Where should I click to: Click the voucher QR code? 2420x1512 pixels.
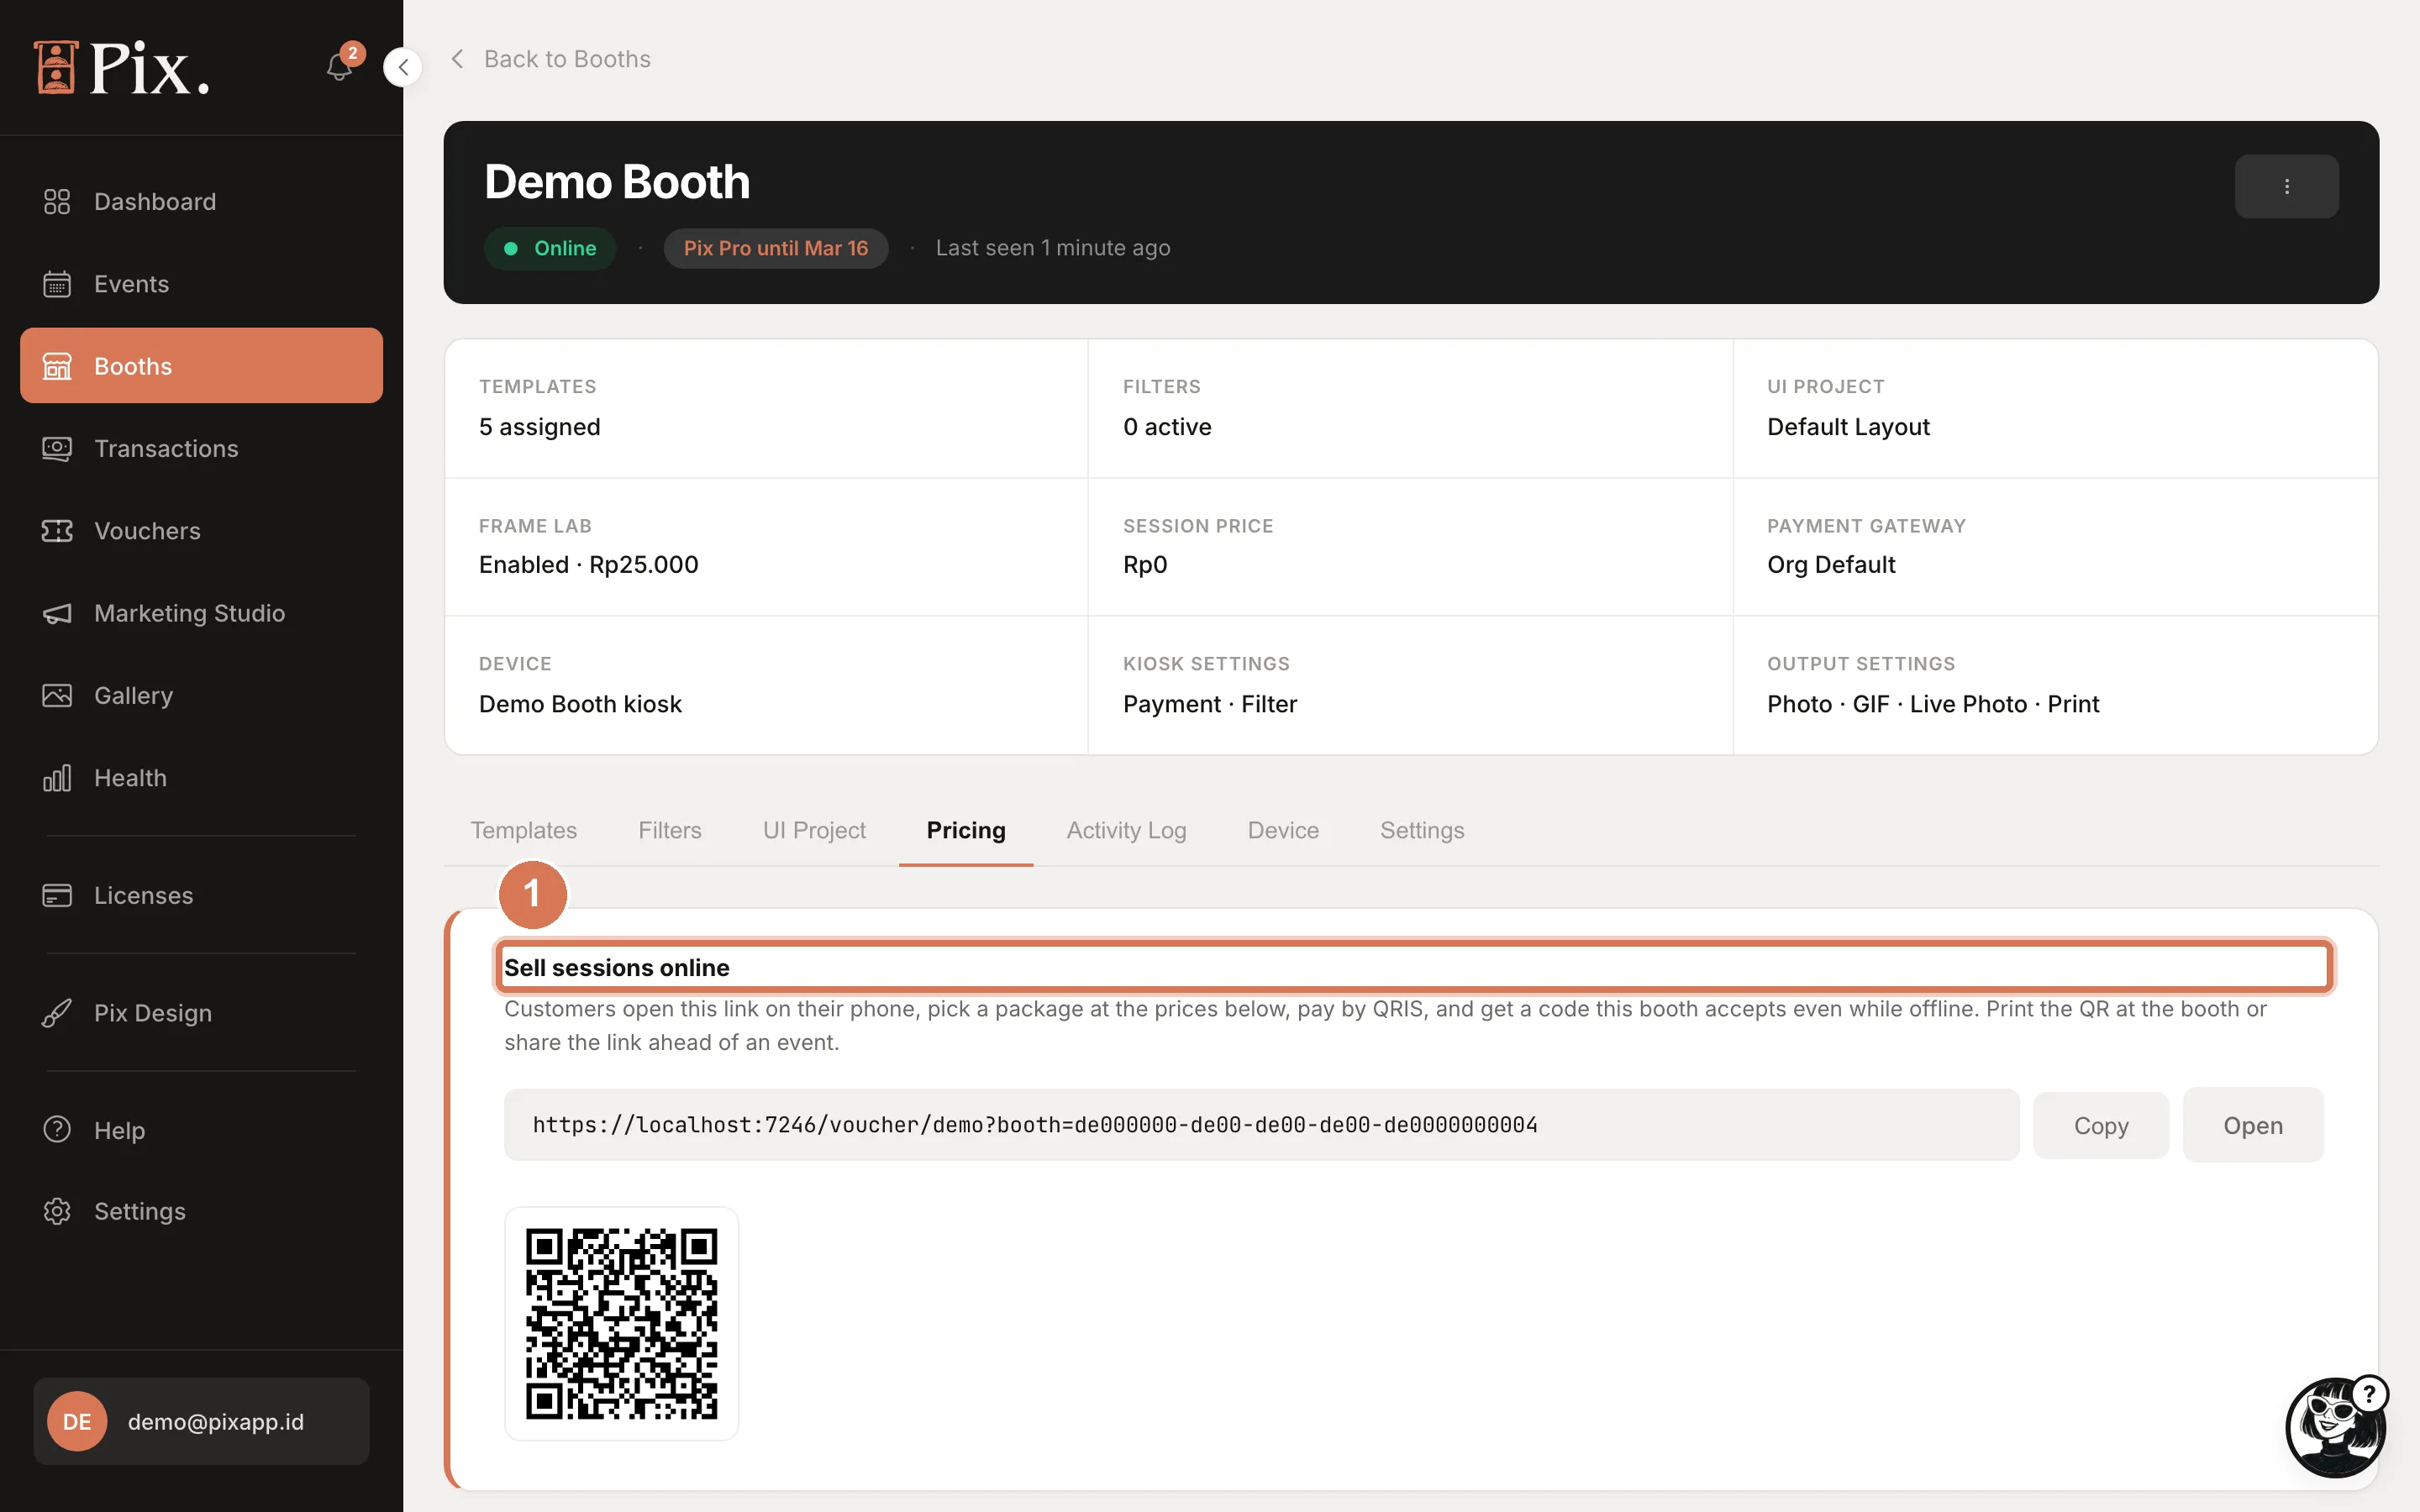pyautogui.click(x=622, y=1323)
